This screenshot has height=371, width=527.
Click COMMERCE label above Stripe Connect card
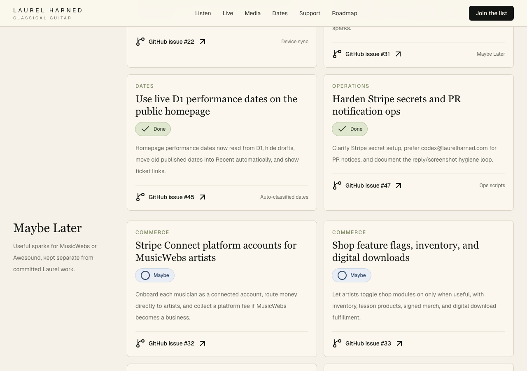pyautogui.click(x=152, y=232)
